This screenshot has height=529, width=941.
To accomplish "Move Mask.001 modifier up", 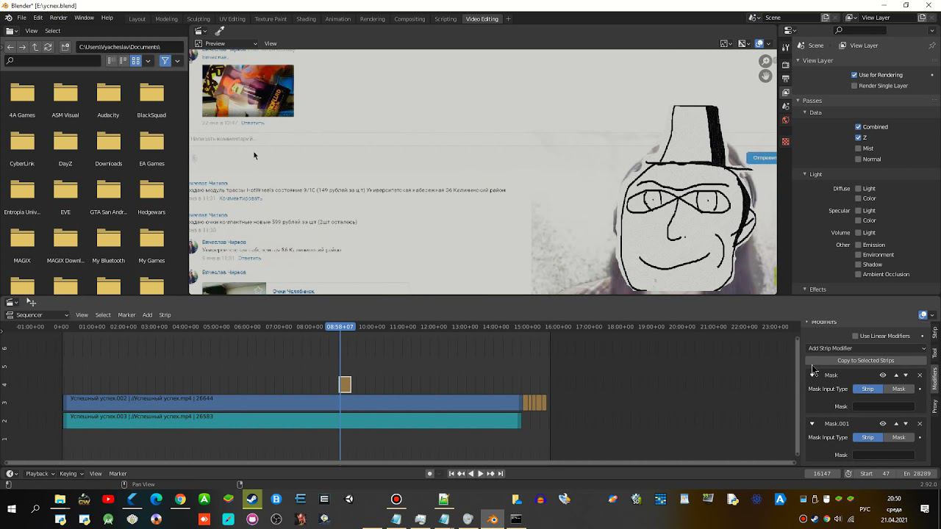I will click(x=895, y=424).
